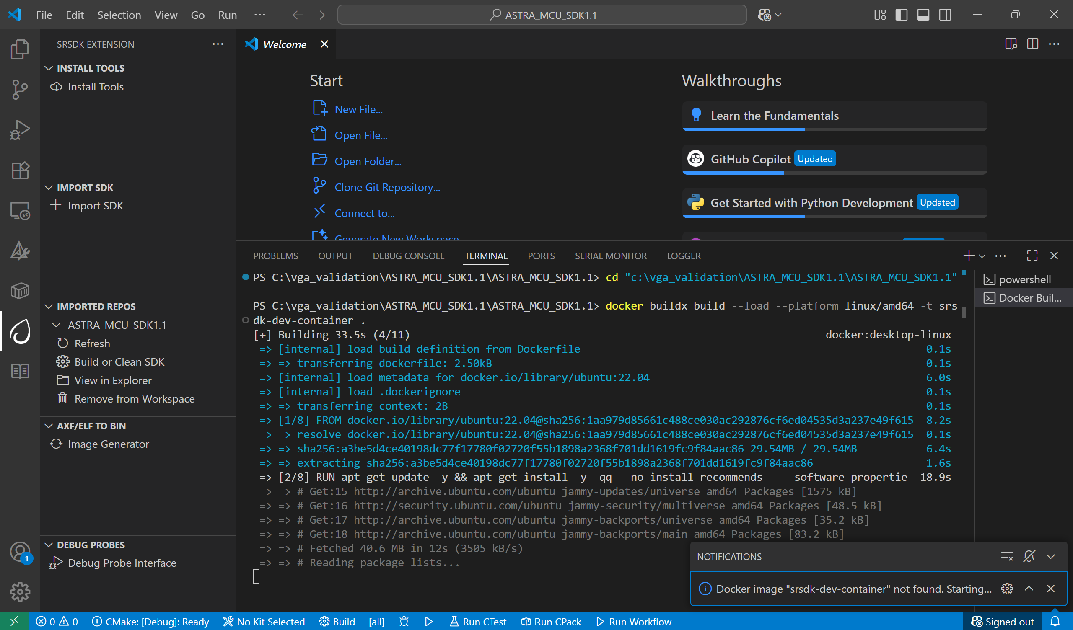
Task: Click the Clone Git Repository link
Action: click(387, 187)
